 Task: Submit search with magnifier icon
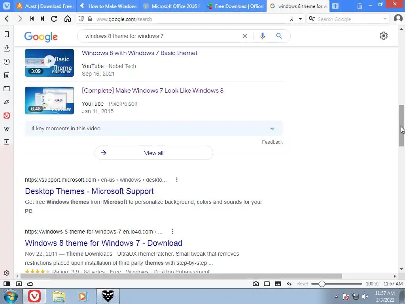(x=279, y=36)
